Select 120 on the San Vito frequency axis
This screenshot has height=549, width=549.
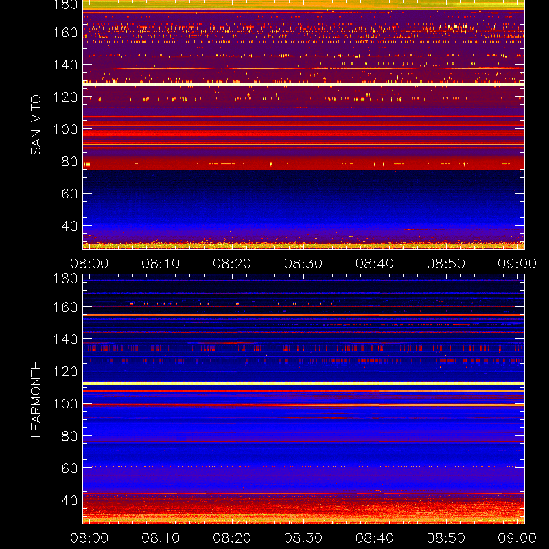point(65,97)
